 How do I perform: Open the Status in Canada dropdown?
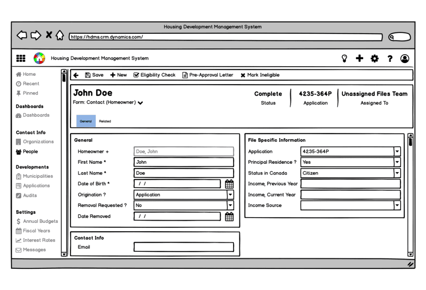pyautogui.click(x=397, y=173)
